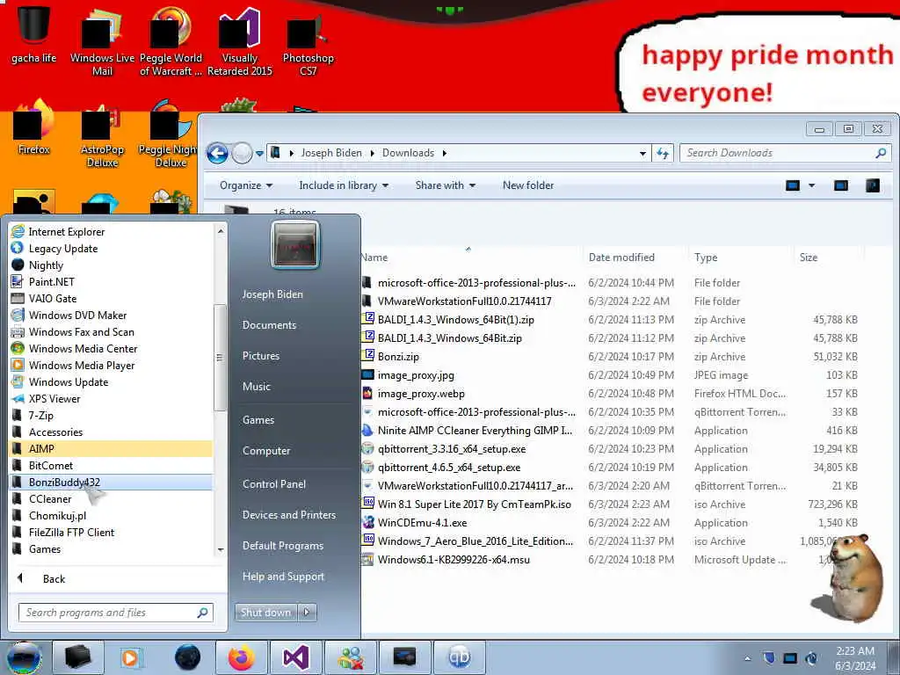This screenshot has height=675, width=900.
Task: Open Pictures from Start menu
Action: coord(260,356)
